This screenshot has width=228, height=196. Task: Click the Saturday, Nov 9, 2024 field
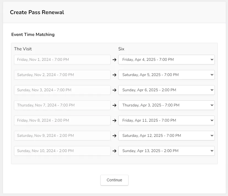pos(62,136)
